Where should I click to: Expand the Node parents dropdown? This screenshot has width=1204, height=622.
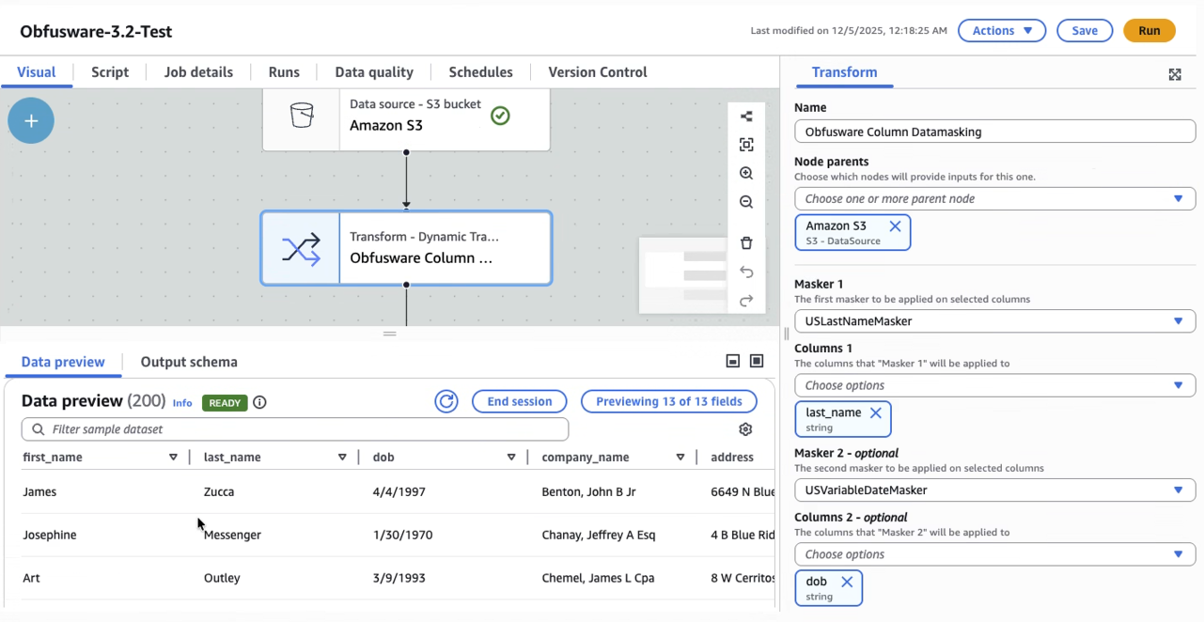994,199
